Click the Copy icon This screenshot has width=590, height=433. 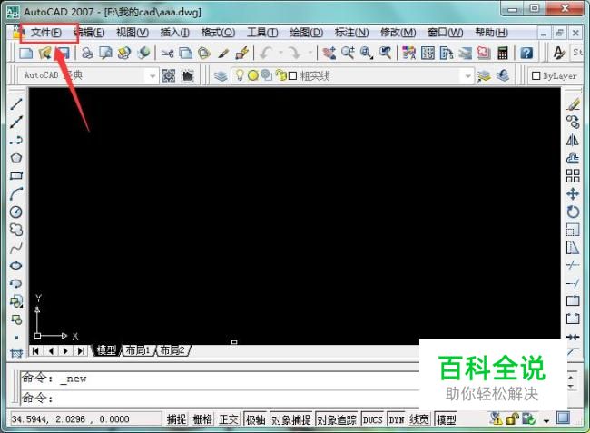pyautogui.click(x=185, y=53)
